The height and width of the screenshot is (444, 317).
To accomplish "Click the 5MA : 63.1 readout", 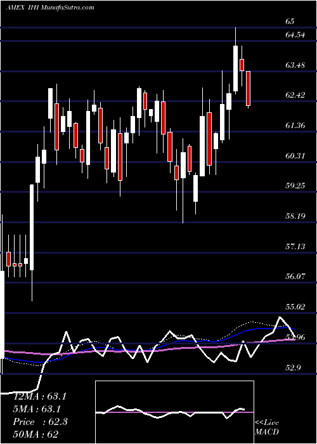I will pos(37,409).
